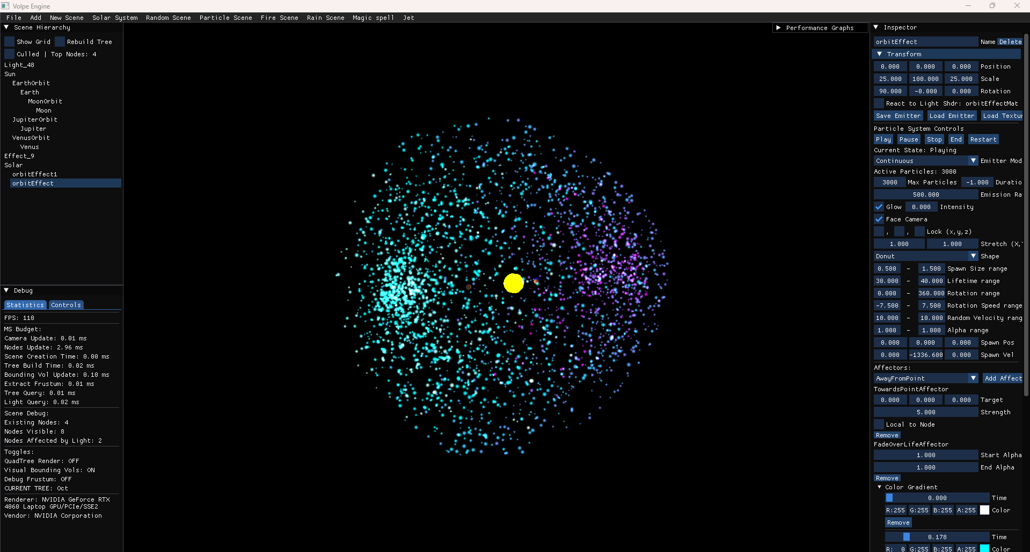This screenshot has height=552, width=1030.
Task: Collapse the Transform section
Action: click(880, 54)
